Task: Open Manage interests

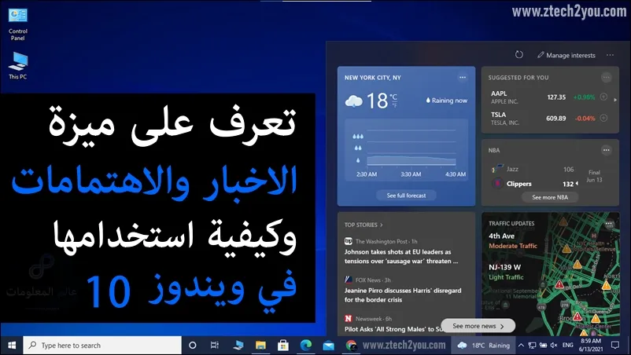Action: pyautogui.click(x=566, y=56)
